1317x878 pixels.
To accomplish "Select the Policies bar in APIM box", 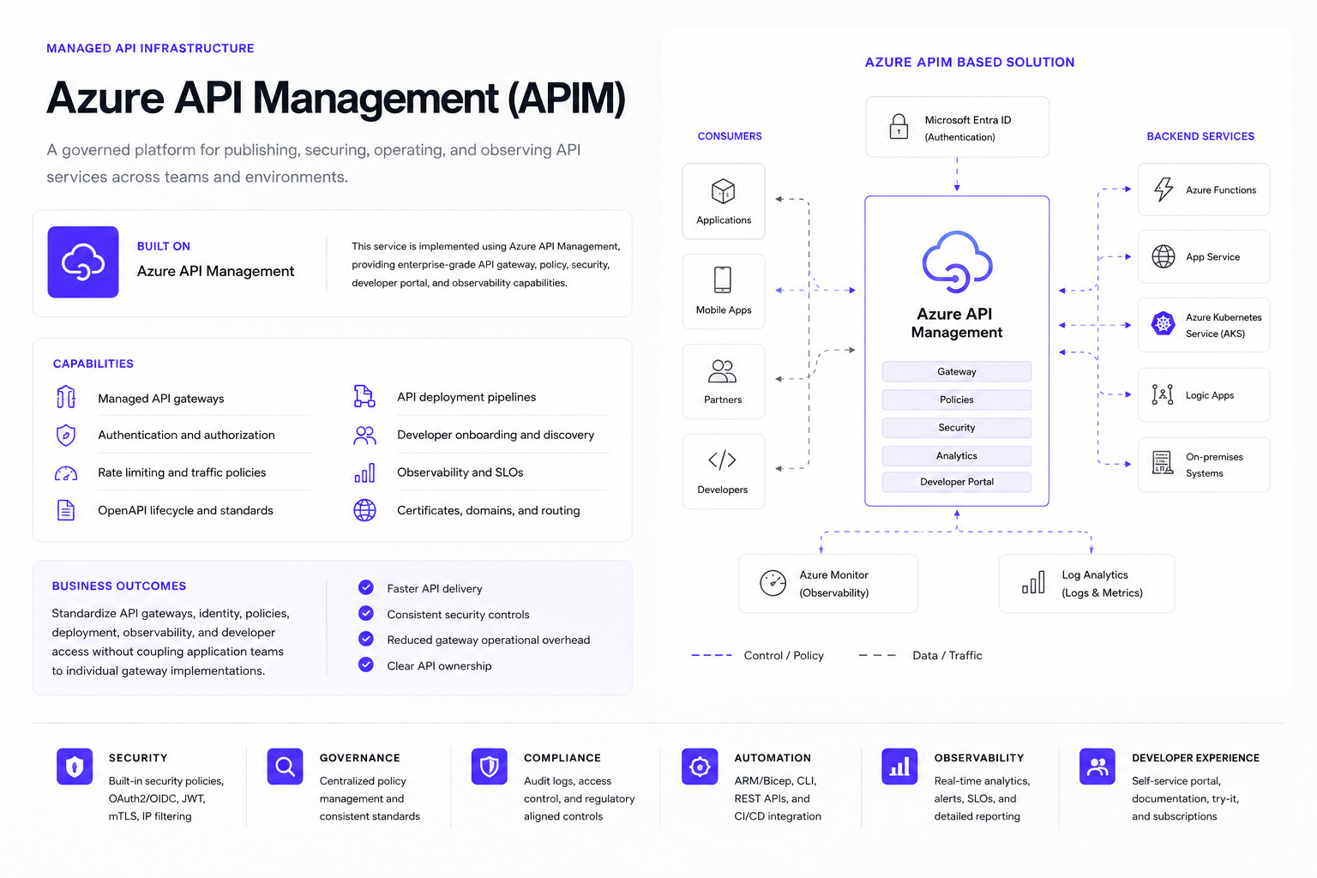I will pyautogui.click(x=957, y=400).
